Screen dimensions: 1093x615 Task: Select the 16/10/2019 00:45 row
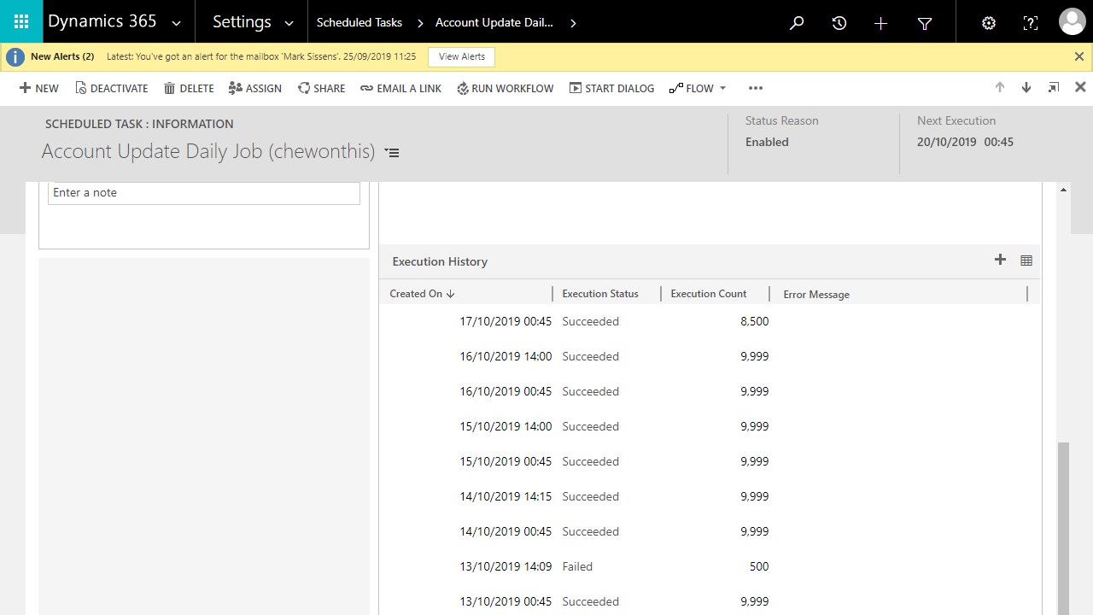tap(710, 392)
